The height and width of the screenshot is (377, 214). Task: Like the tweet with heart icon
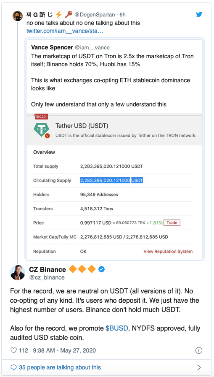tap(13, 350)
